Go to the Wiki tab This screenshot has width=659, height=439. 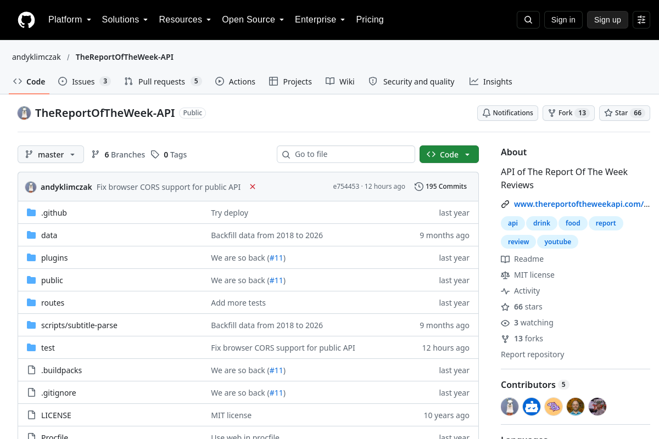340,81
